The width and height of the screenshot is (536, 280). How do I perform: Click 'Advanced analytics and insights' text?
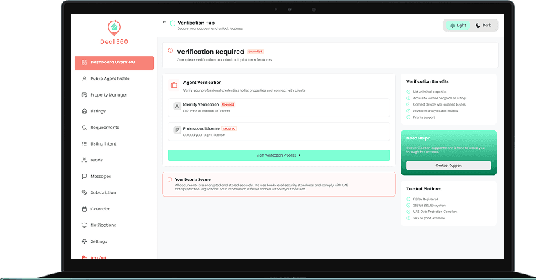coord(435,111)
